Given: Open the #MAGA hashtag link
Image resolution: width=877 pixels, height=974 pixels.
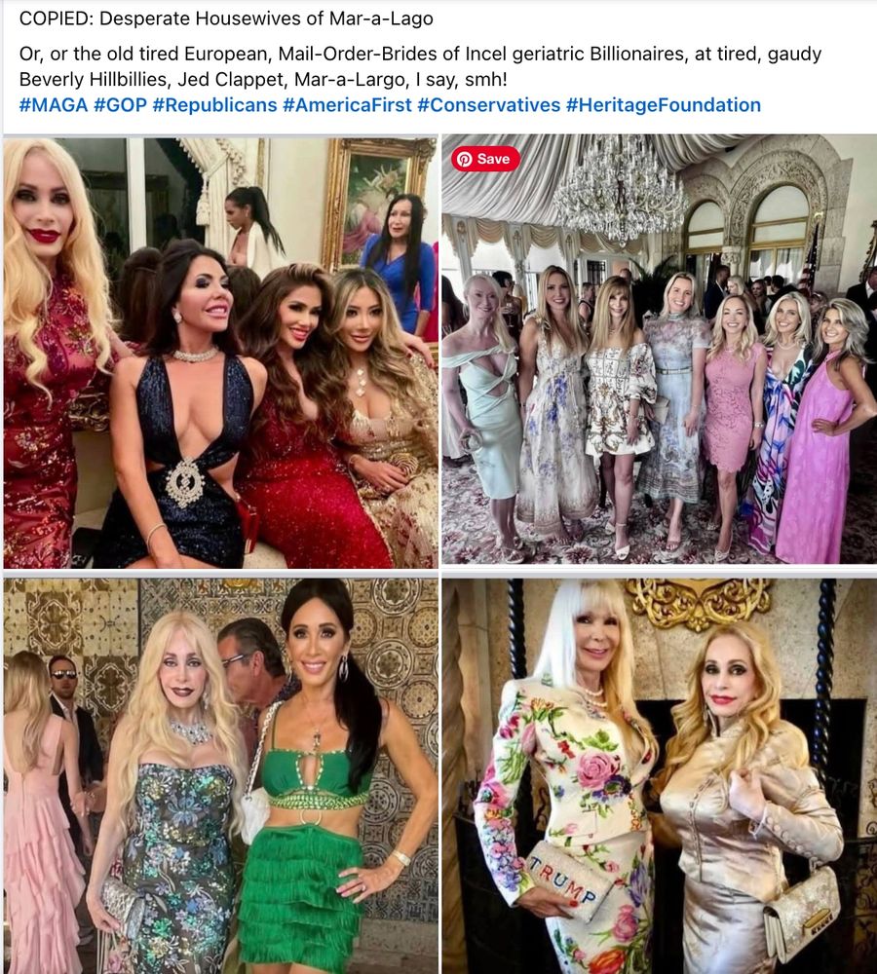Looking at the screenshot, I should coord(54,105).
